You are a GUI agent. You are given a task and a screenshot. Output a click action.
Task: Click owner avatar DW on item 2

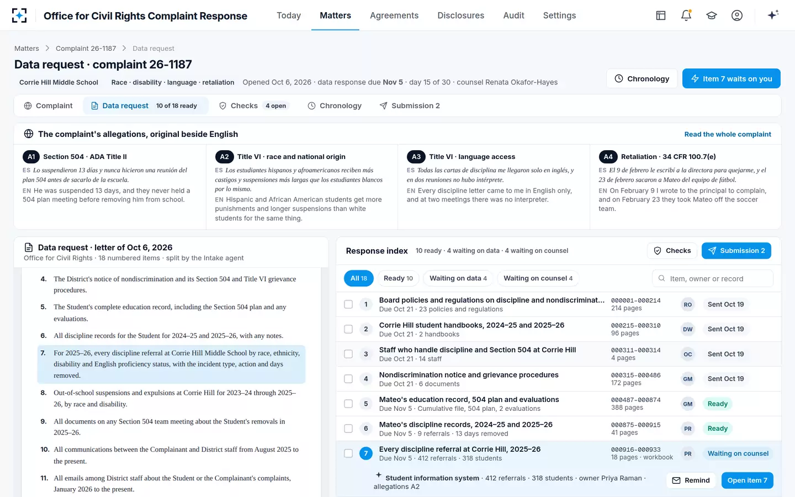[688, 329]
